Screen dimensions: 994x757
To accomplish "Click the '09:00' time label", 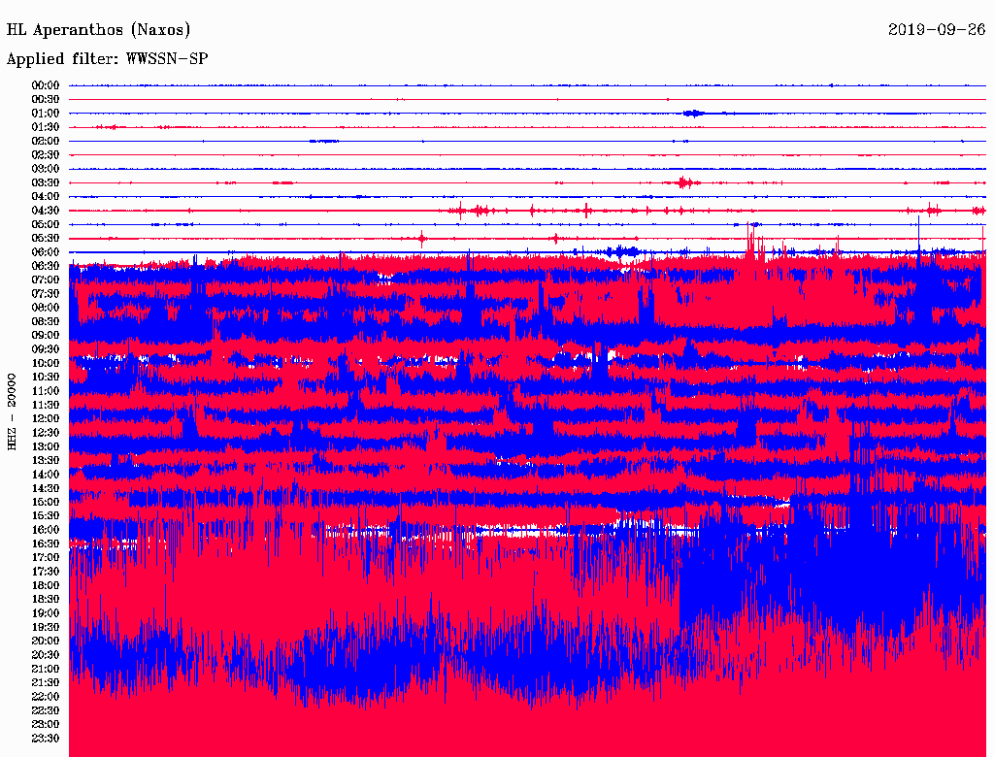I will pos(46,336).
